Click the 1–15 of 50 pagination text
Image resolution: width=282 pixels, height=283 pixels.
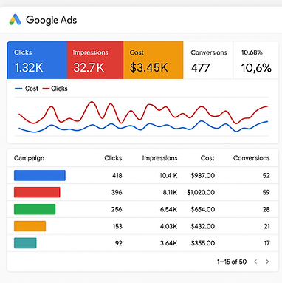[232, 262]
